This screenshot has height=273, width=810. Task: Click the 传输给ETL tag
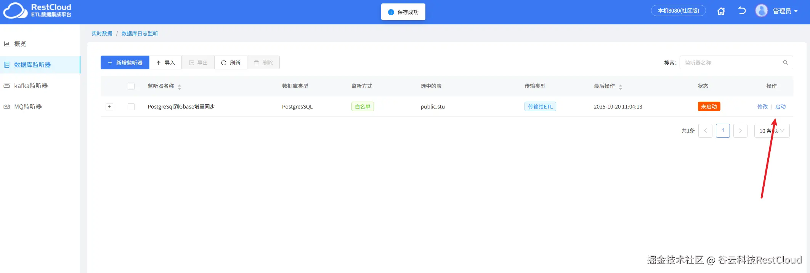[x=540, y=107]
